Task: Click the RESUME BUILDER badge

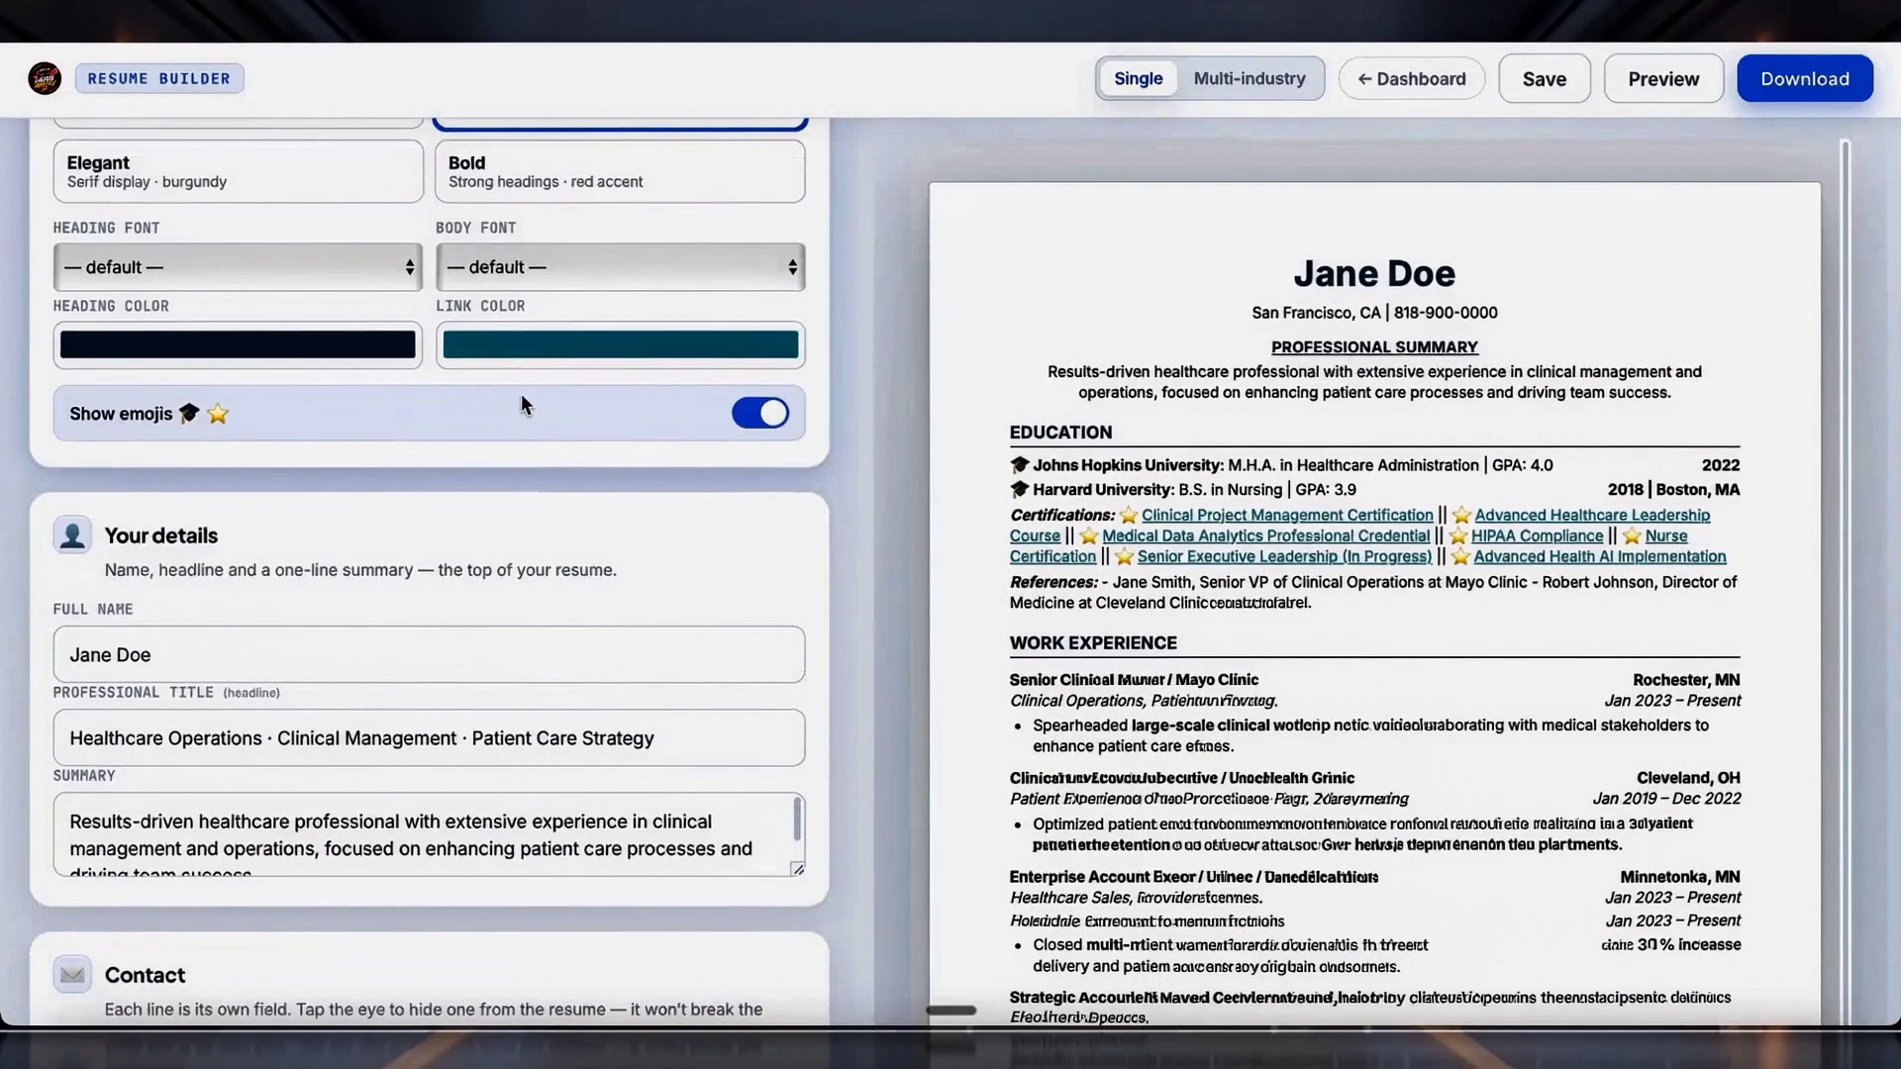Action: point(159,78)
